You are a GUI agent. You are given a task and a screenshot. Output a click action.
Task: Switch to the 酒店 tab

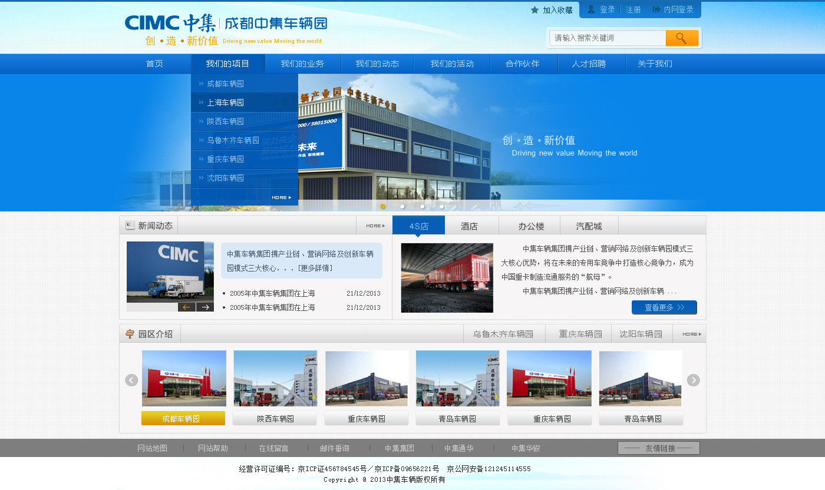coord(470,226)
